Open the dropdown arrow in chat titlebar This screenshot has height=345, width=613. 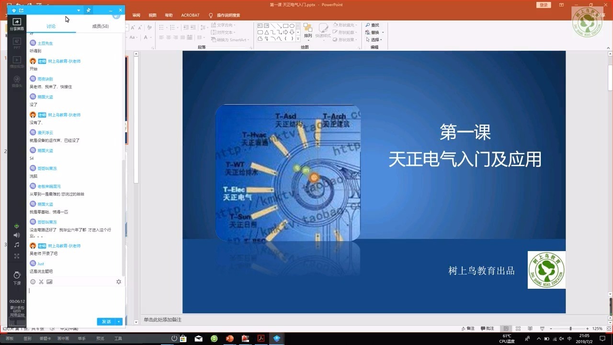click(79, 10)
